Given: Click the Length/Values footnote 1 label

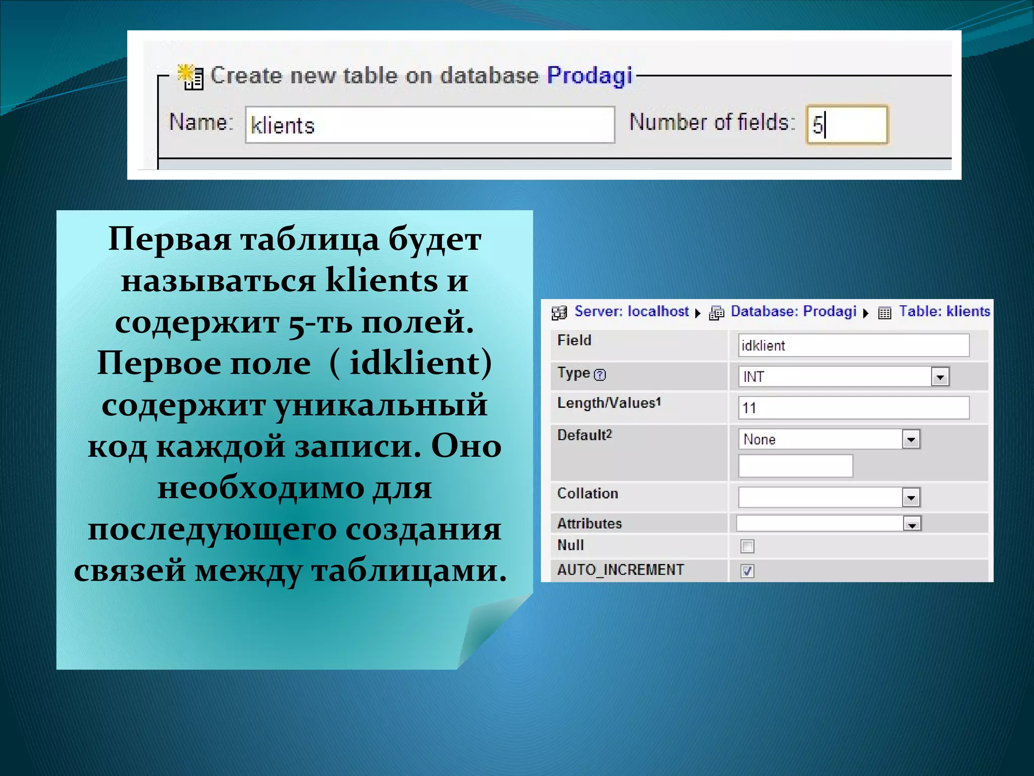Looking at the screenshot, I should click(609, 403).
